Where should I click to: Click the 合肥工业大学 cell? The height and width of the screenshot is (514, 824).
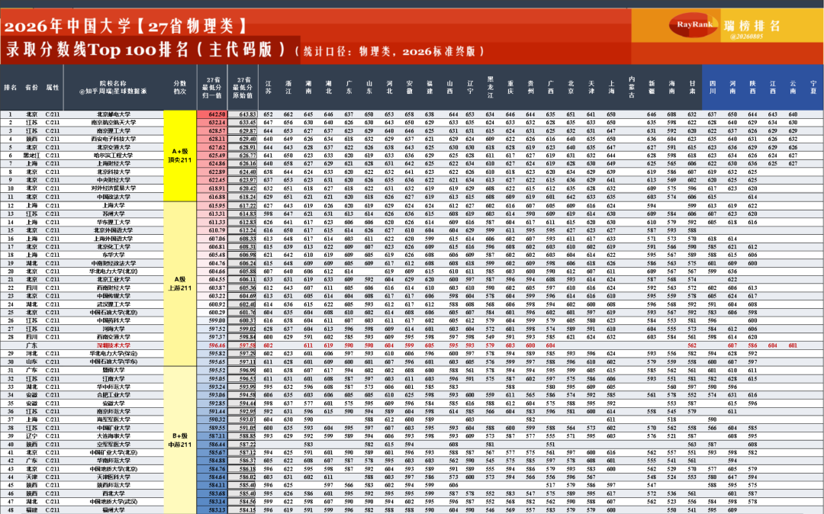114,395
